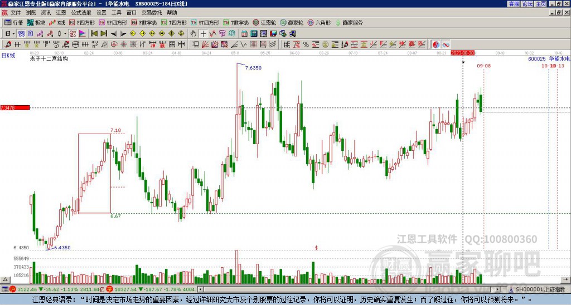Open the 交易委托 menu
Viewport: 571px width, 305px height.
[x=152, y=13]
